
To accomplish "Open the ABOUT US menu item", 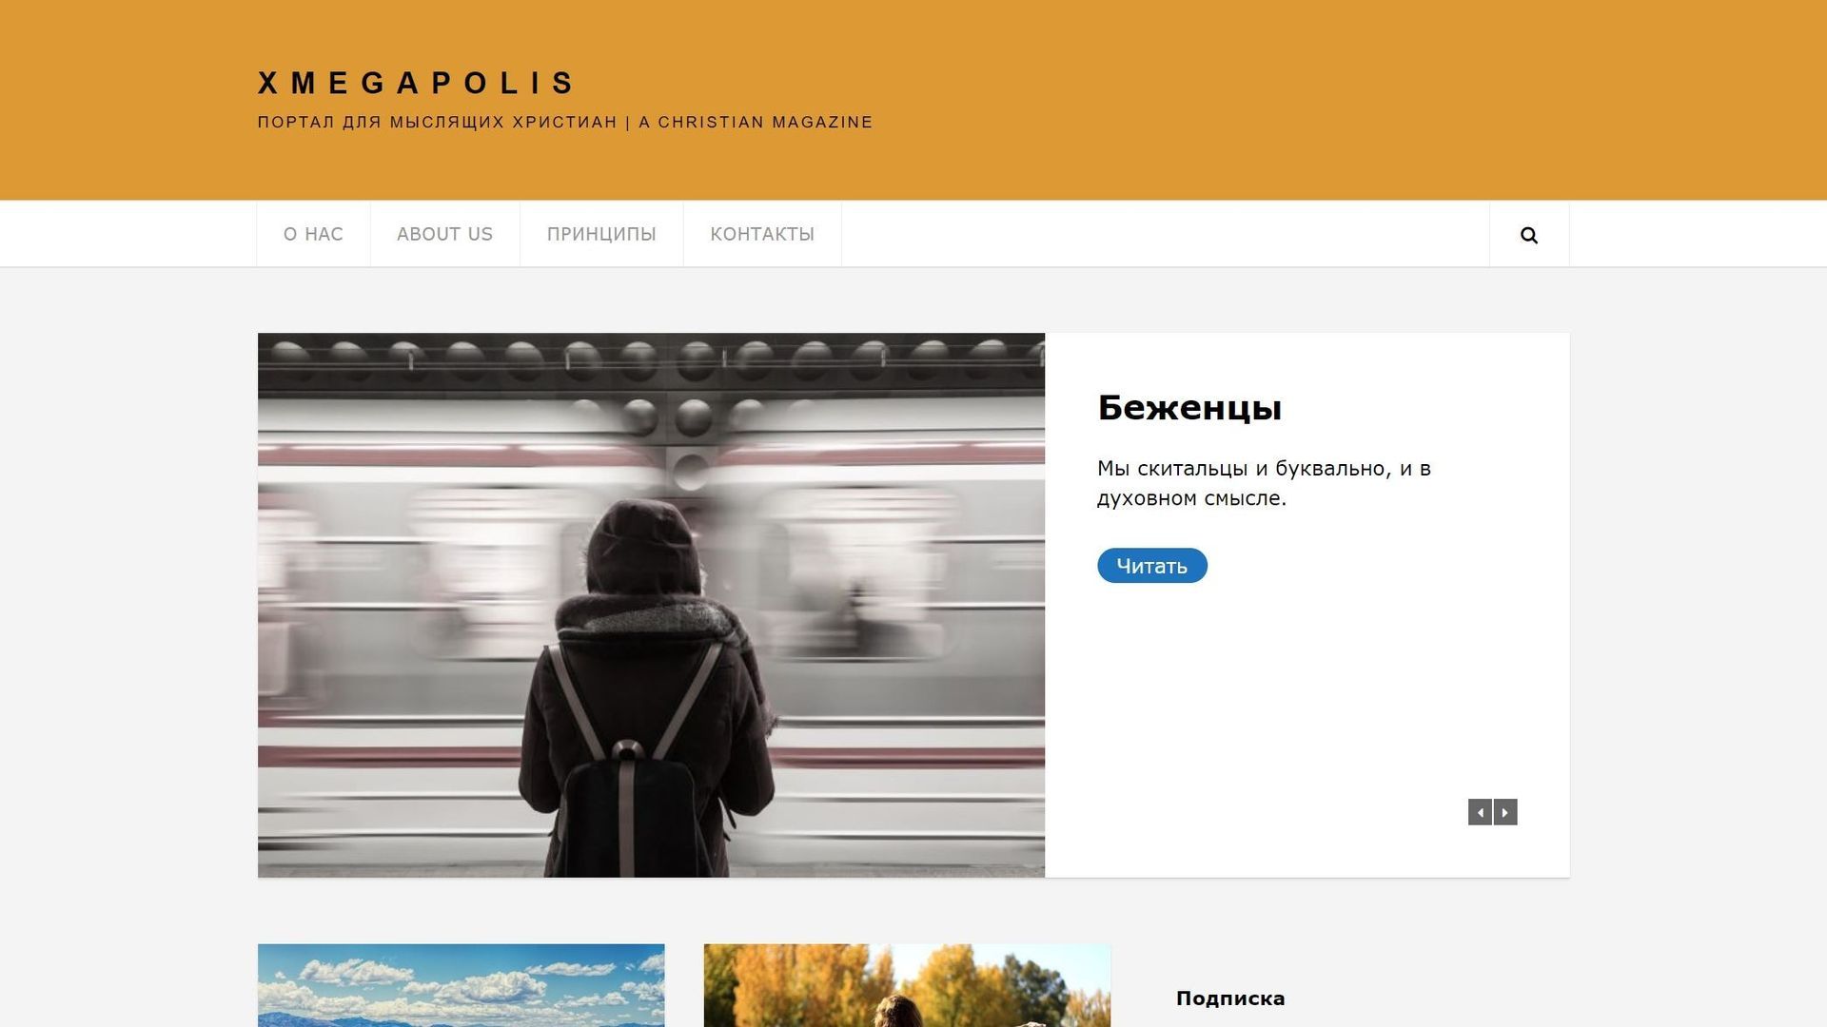I will coord(444,234).
